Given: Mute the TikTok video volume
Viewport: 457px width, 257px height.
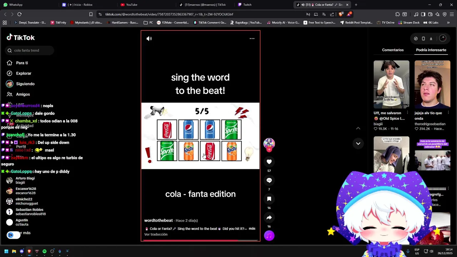Looking at the screenshot, I should coord(149,39).
